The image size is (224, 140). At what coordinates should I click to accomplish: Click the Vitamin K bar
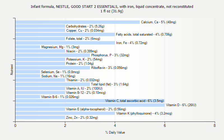(65, 113)
